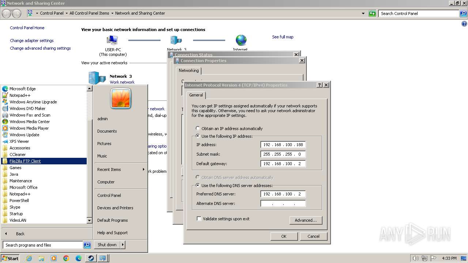Launch Windows Media Player from the taskbar
Screen dimensions: 468x263
pos(54,258)
